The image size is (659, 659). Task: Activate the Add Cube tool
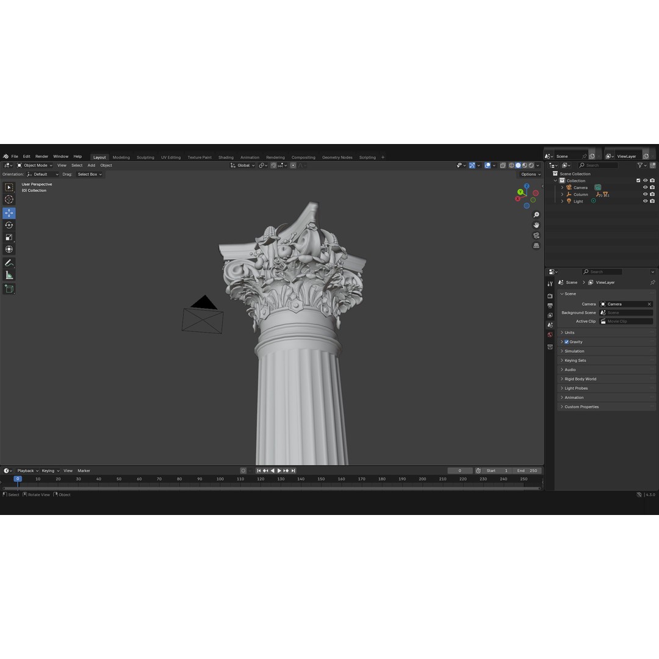pos(9,289)
